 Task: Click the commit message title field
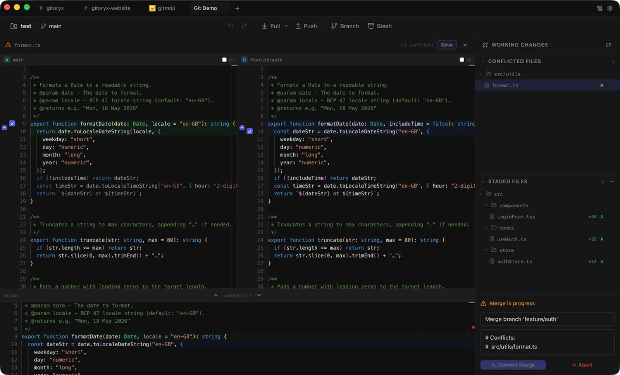click(548, 319)
